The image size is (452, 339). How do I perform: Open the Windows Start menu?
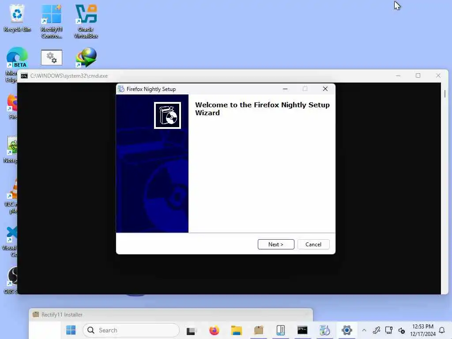(71, 330)
